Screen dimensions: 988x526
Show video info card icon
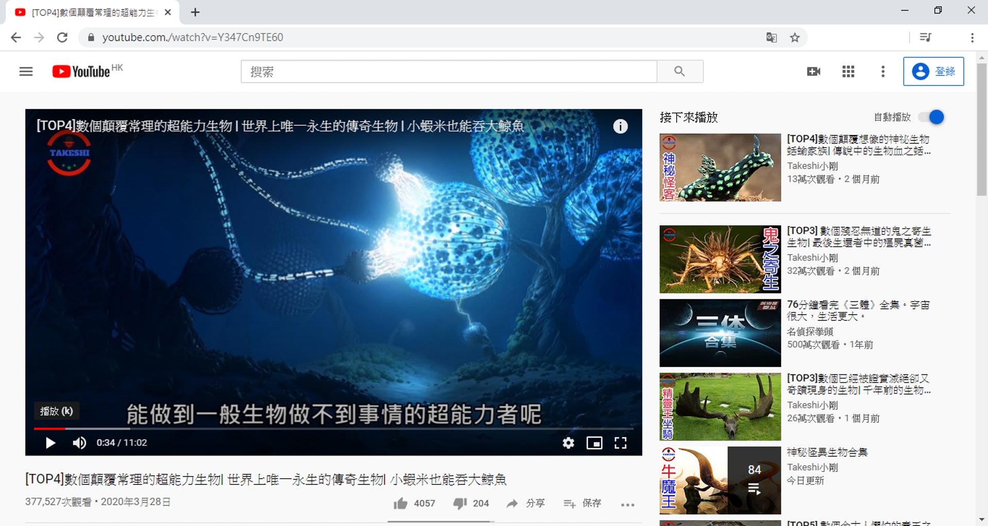coord(621,126)
